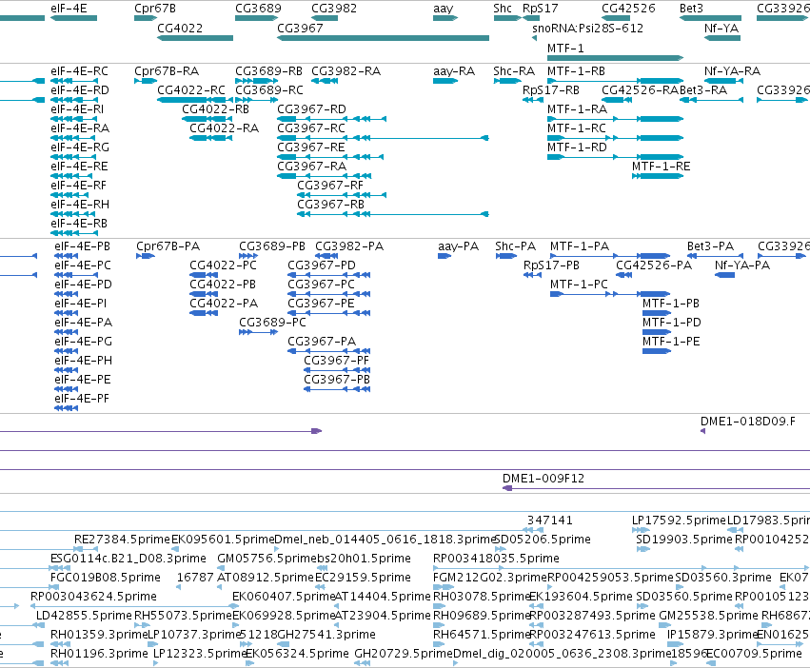810x668 pixels.
Task: Select the MTF-1-PA protein label
Action: (x=580, y=246)
